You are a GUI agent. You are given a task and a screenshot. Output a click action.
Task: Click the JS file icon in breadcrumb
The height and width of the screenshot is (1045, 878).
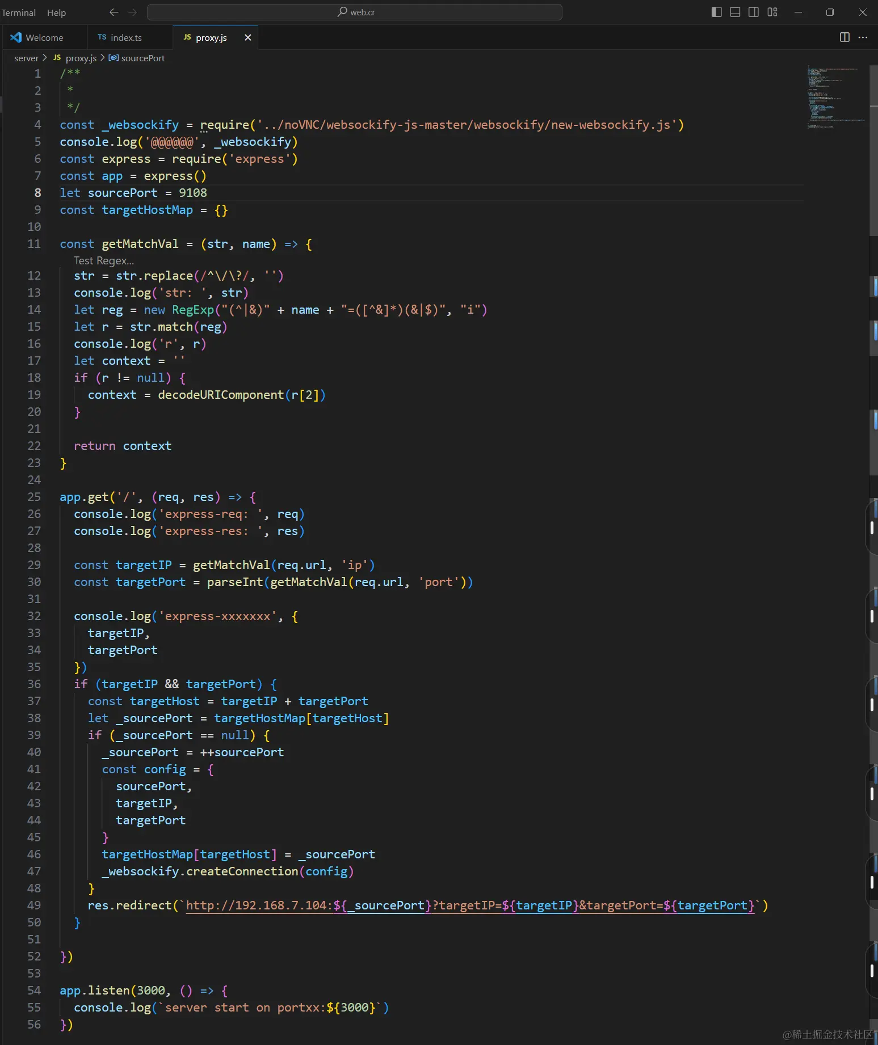[57, 57]
